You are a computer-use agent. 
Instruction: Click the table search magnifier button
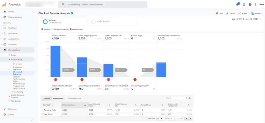pos(190,98)
